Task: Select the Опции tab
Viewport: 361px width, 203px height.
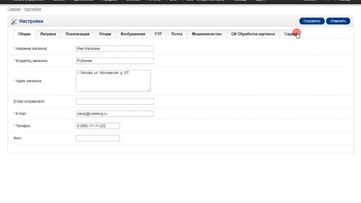Action: coord(105,34)
